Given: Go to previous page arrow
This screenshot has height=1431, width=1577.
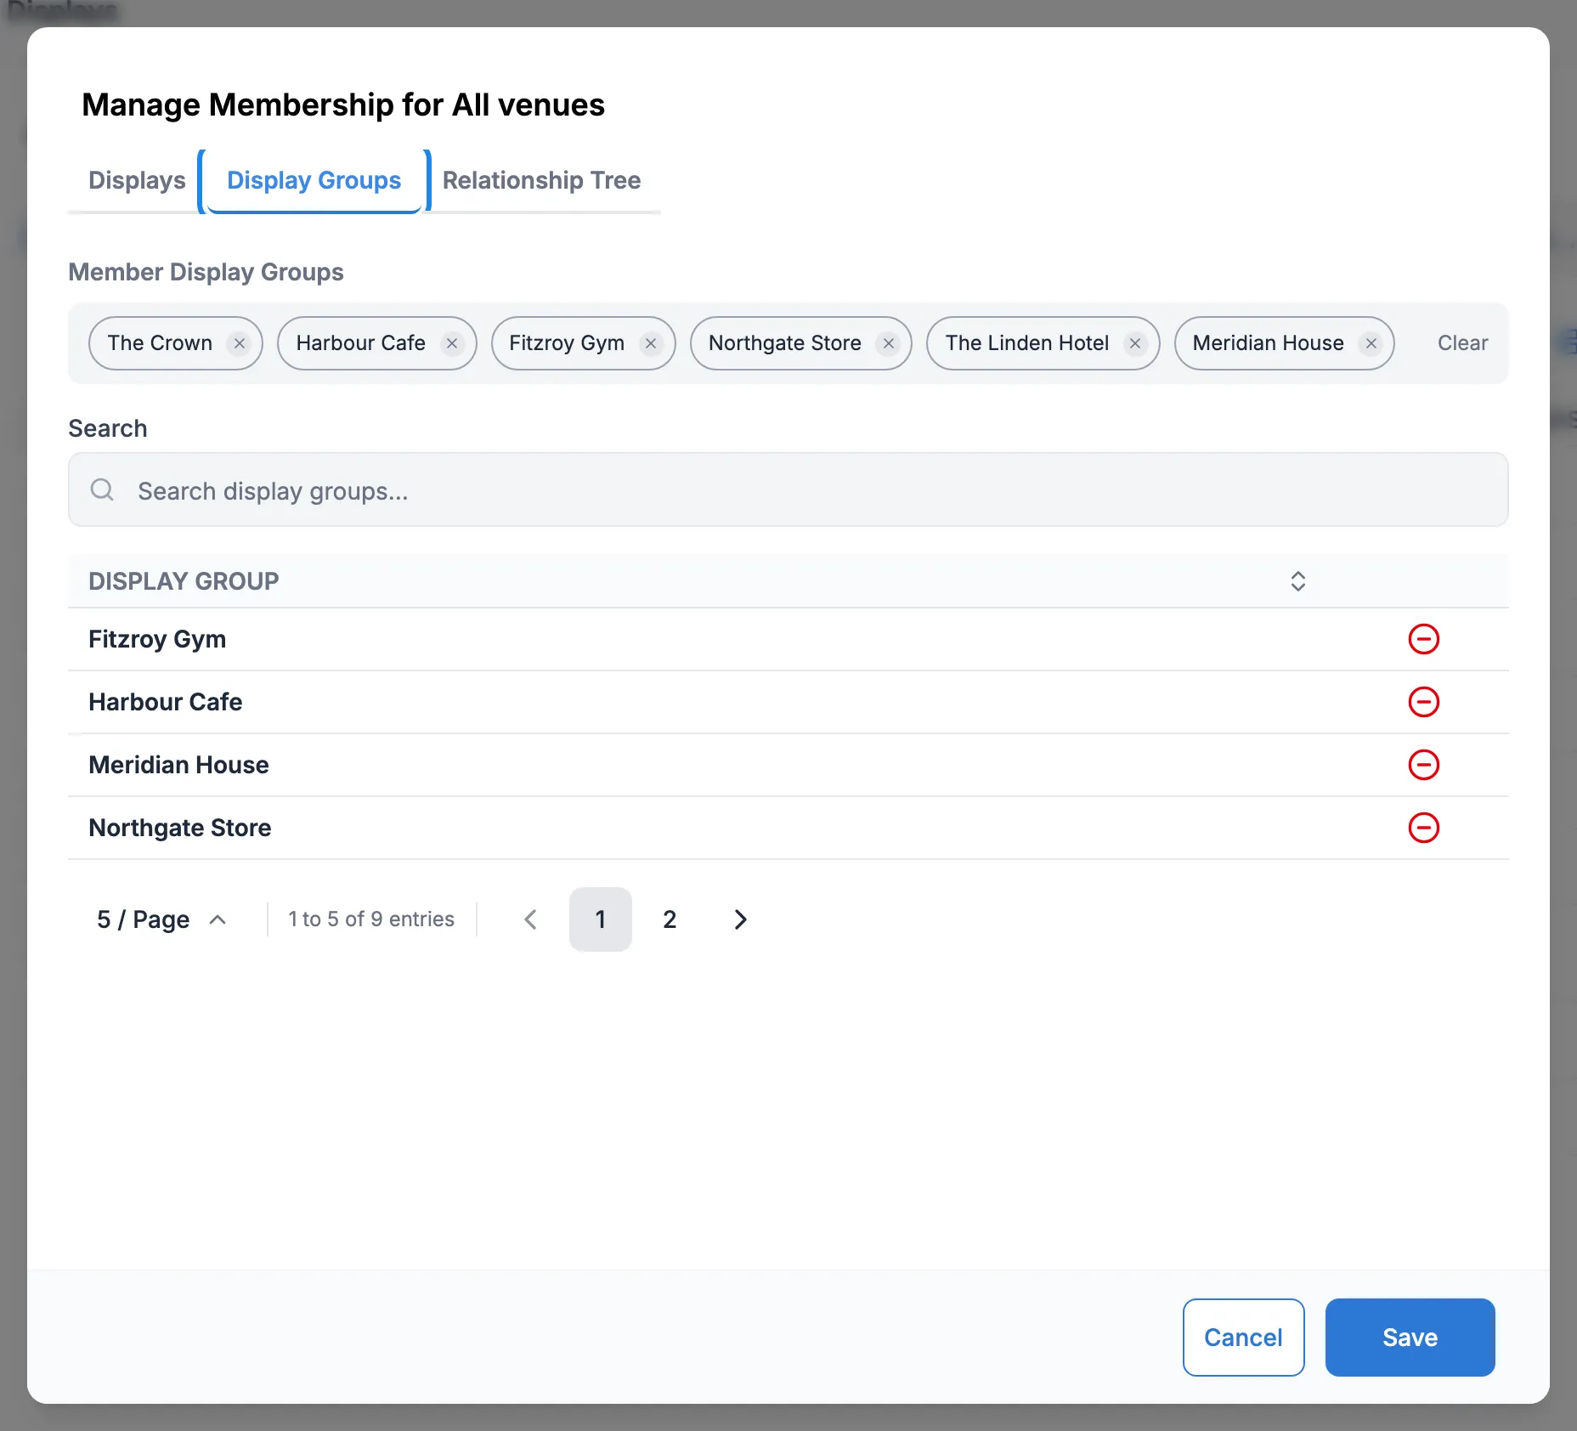Looking at the screenshot, I should pos(531,919).
